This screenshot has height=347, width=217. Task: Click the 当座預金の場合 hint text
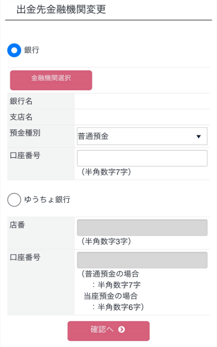click(x=110, y=296)
